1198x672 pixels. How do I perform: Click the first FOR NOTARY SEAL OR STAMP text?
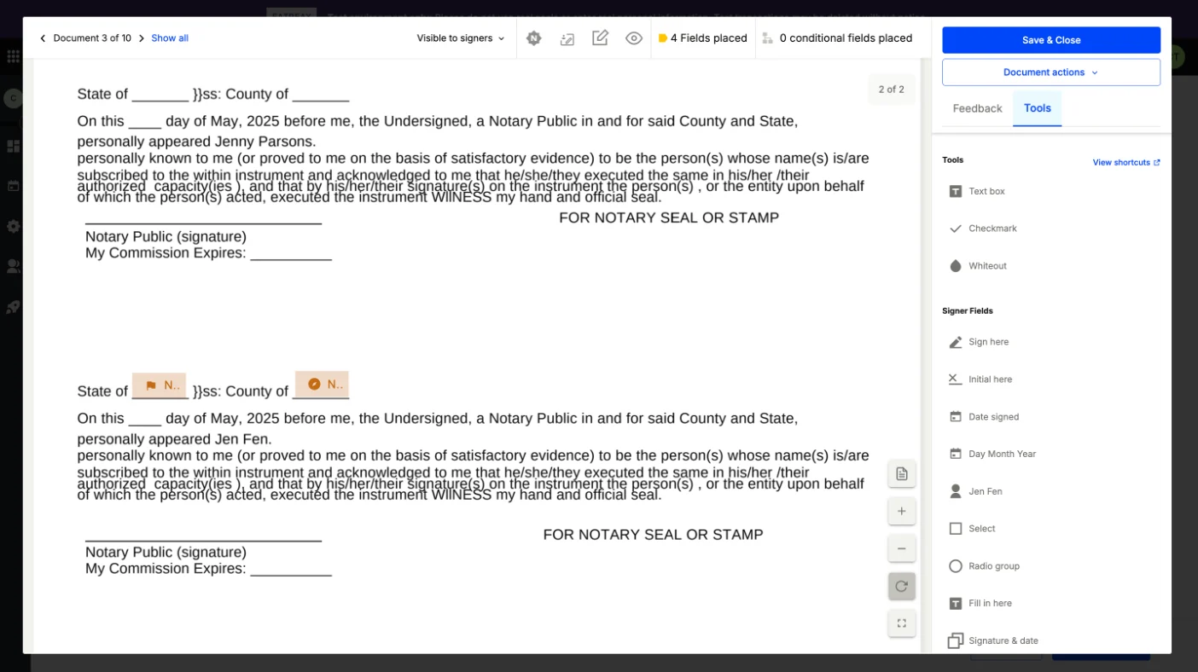click(669, 218)
